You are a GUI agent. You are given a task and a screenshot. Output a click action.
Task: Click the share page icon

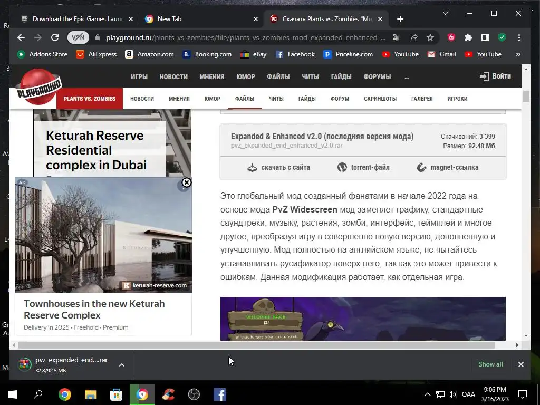coord(413,37)
